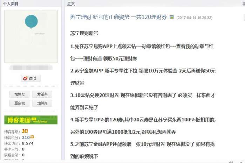The height and width of the screenshot is (163, 245).
Task: Open the 微博 button under the profile
Action: (31, 78)
